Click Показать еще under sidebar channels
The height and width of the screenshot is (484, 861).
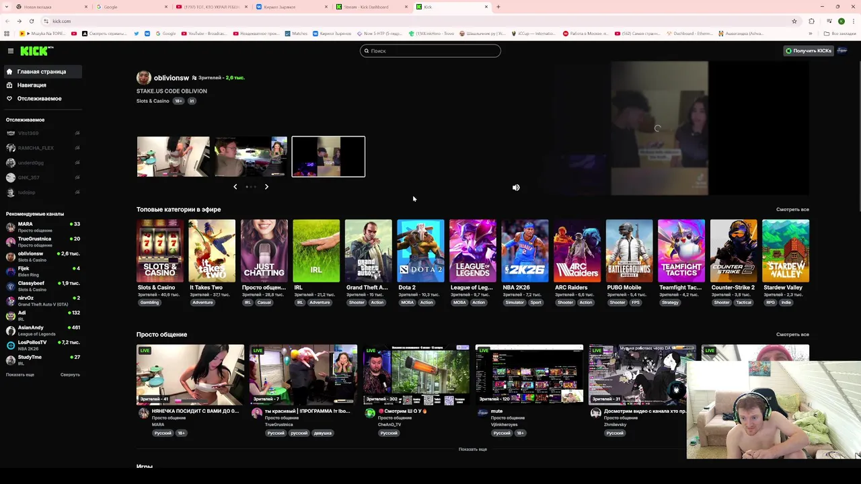(20, 375)
